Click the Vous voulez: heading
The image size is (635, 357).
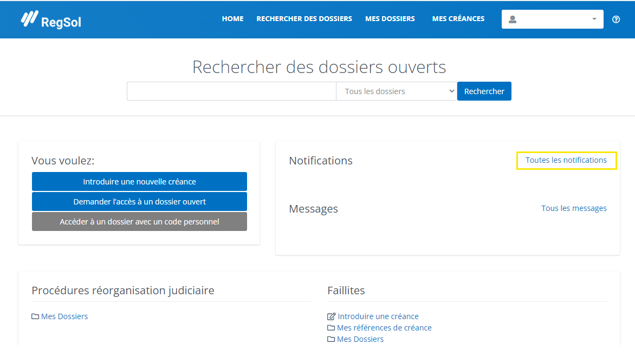tap(63, 161)
